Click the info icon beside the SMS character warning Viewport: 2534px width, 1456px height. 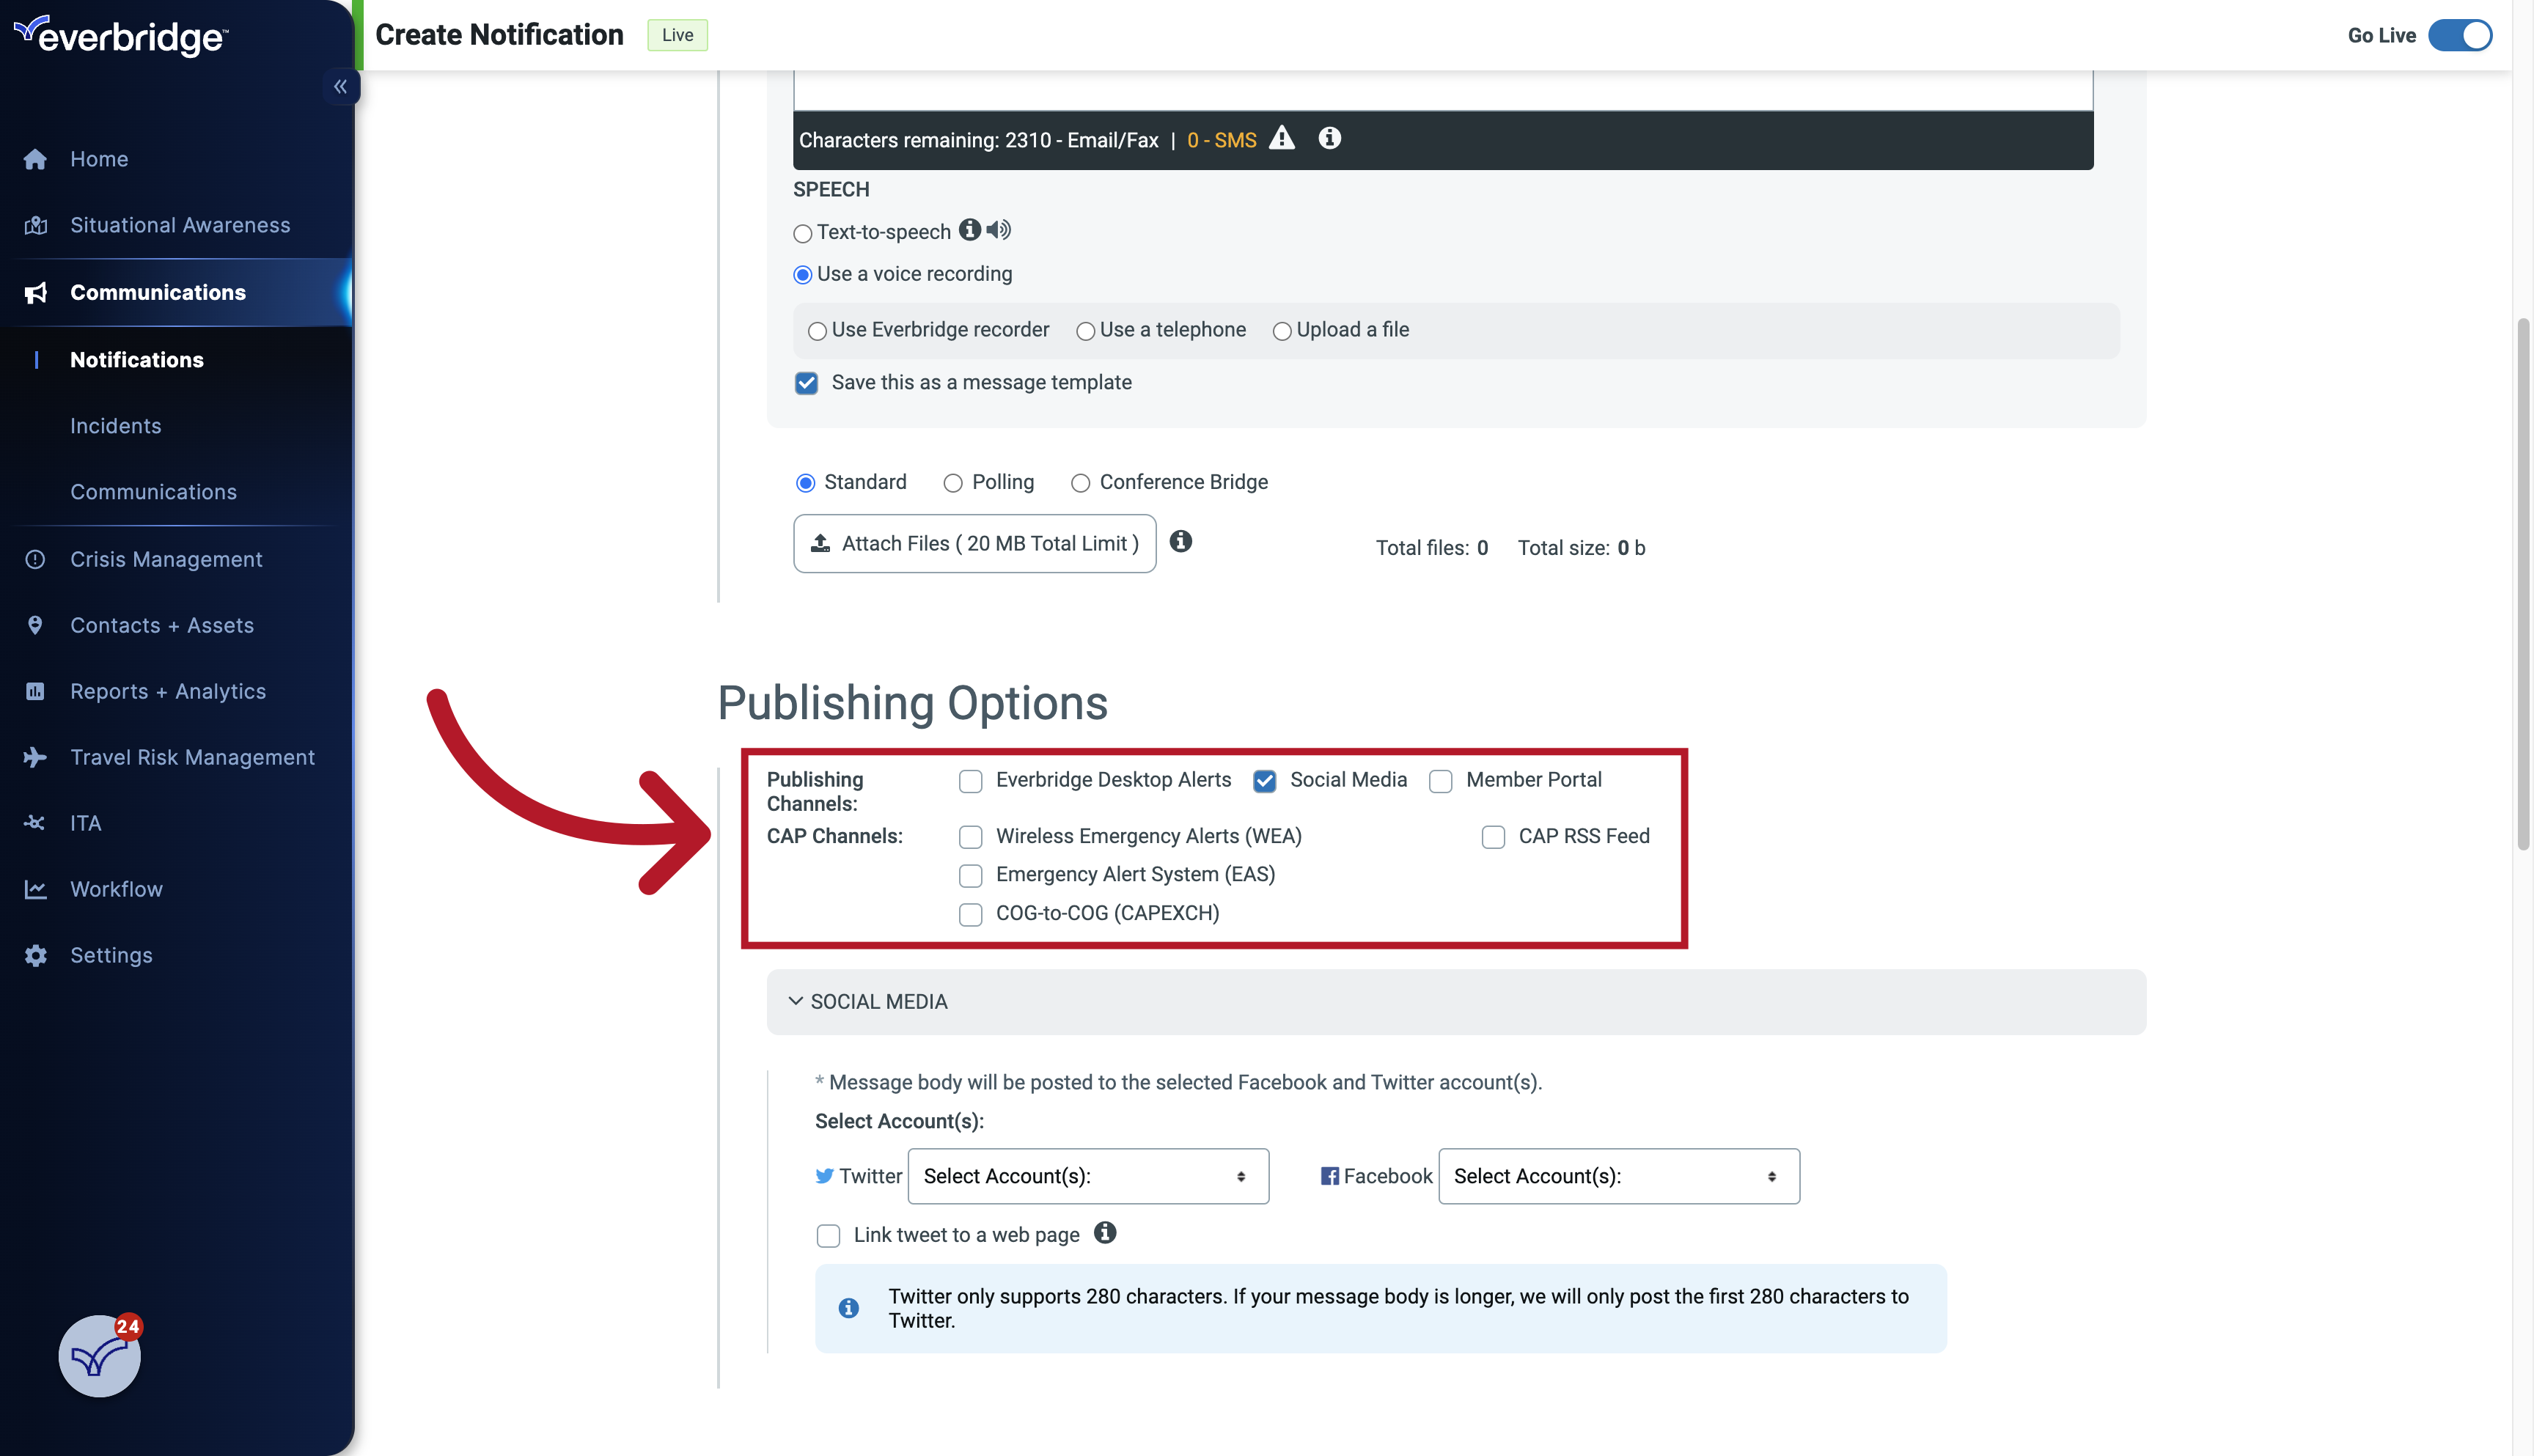(x=1329, y=138)
